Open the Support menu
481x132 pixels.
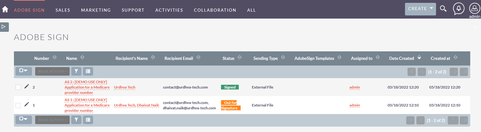(133, 10)
